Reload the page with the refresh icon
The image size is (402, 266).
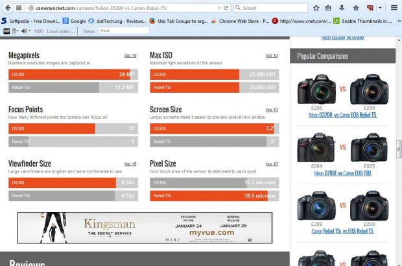pyautogui.click(x=225, y=8)
